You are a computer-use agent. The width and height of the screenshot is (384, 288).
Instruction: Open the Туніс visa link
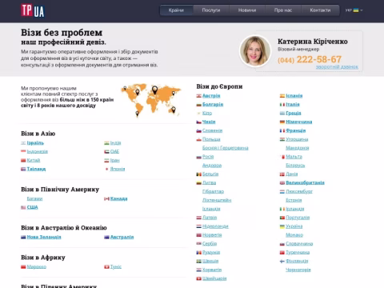116,266
